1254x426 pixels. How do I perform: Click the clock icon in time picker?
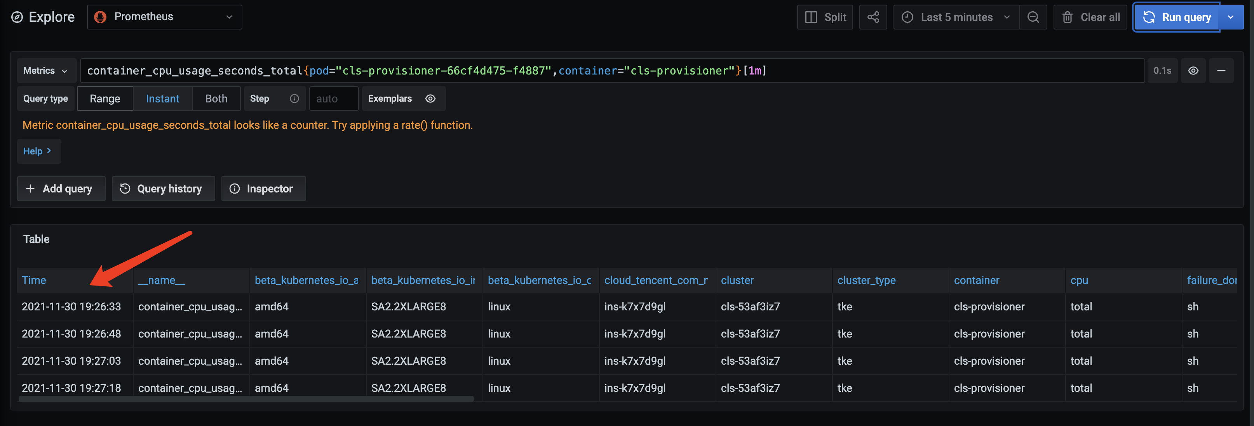point(907,17)
